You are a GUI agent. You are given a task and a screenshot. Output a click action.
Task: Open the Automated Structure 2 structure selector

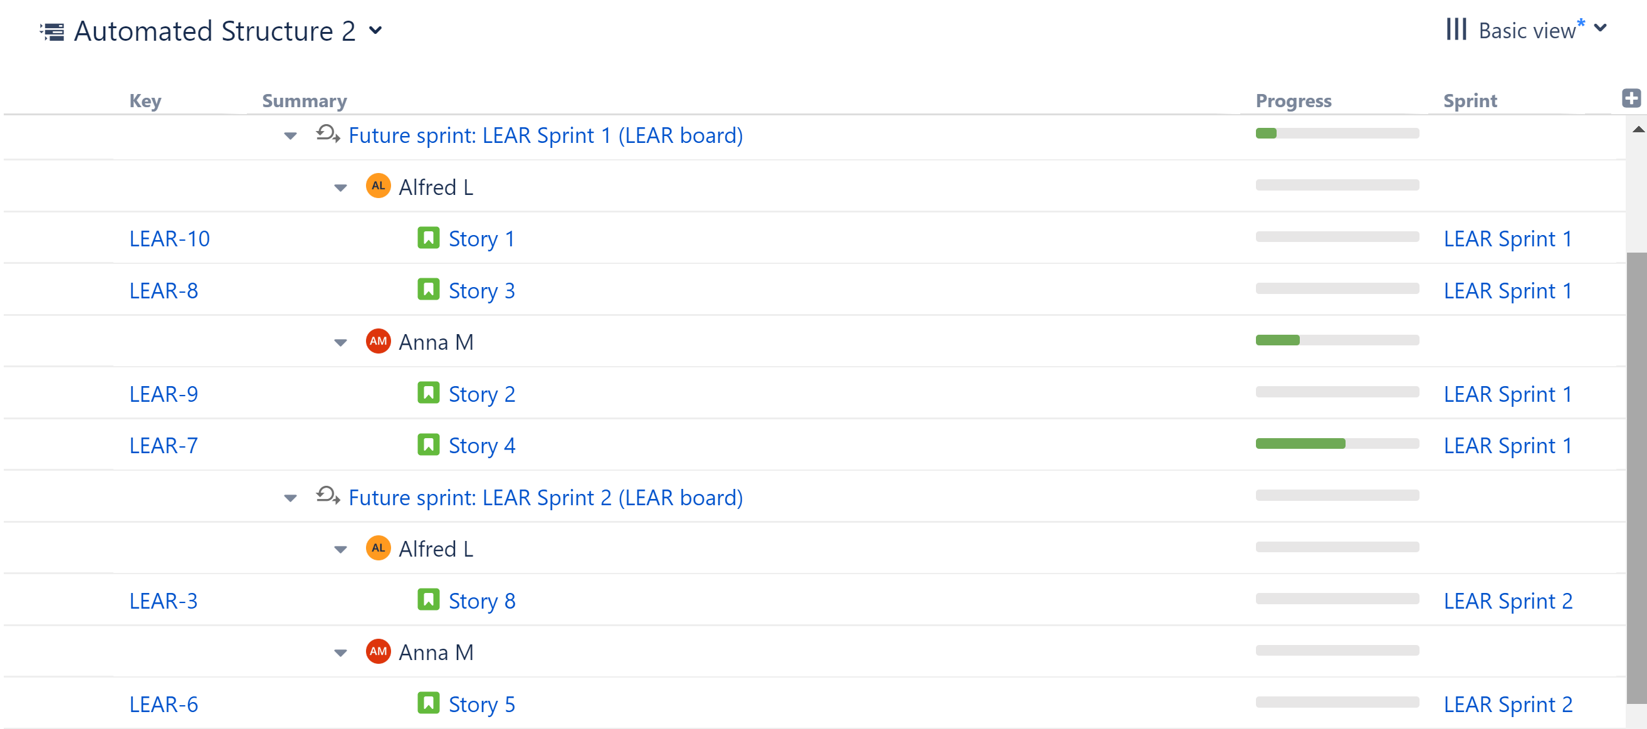tap(376, 30)
